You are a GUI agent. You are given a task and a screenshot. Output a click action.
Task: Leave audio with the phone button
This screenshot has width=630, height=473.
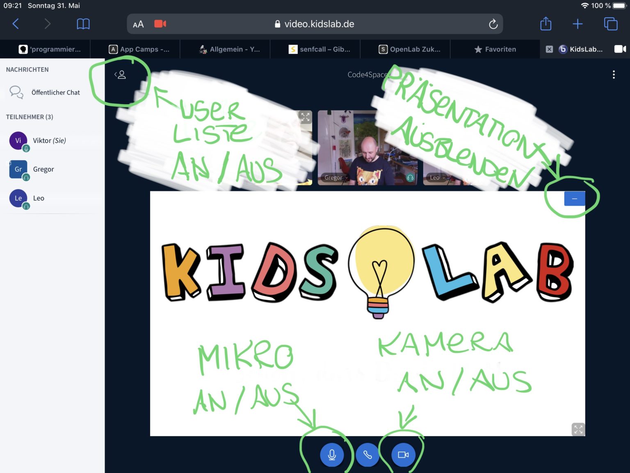click(367, 455)
